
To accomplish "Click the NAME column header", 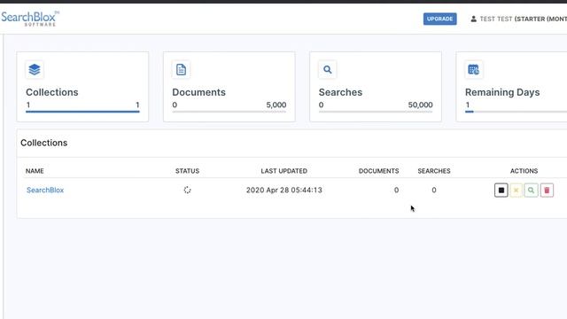I will tap(35, 171).
